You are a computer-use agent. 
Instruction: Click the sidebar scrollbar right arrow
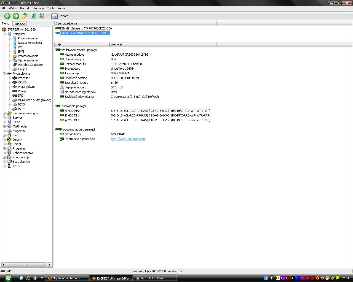[49, 264]
